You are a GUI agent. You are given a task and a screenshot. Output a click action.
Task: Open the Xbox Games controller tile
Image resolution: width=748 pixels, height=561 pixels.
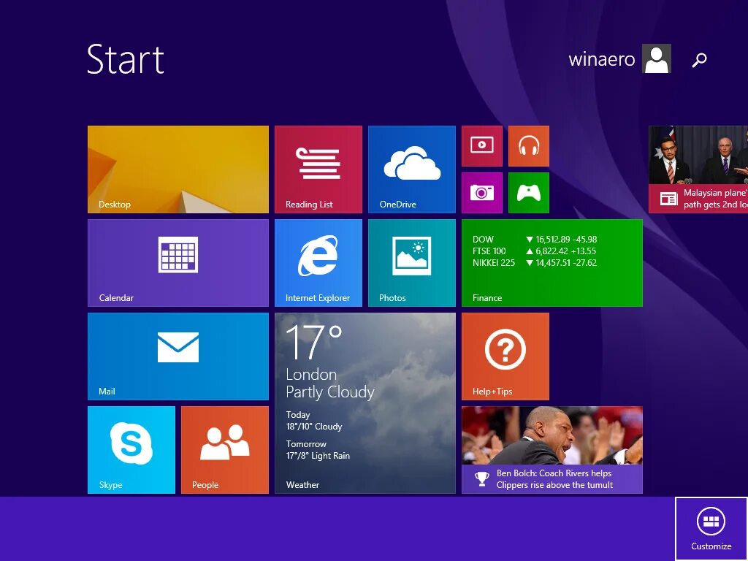(529, 193)
